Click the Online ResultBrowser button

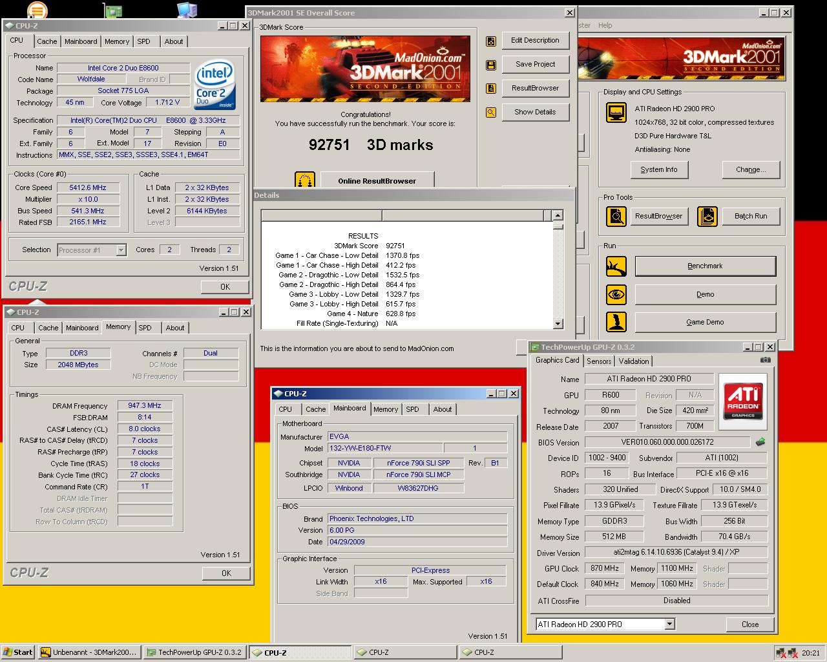click(x=377, y=180)
